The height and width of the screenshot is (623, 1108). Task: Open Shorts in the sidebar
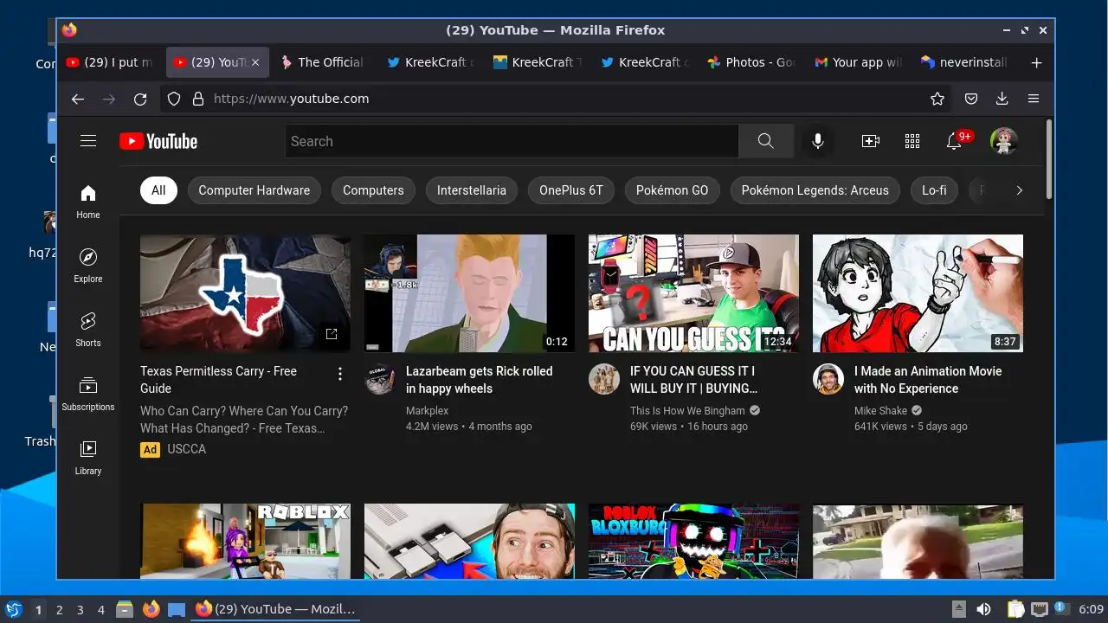click(x=88, y=330)
